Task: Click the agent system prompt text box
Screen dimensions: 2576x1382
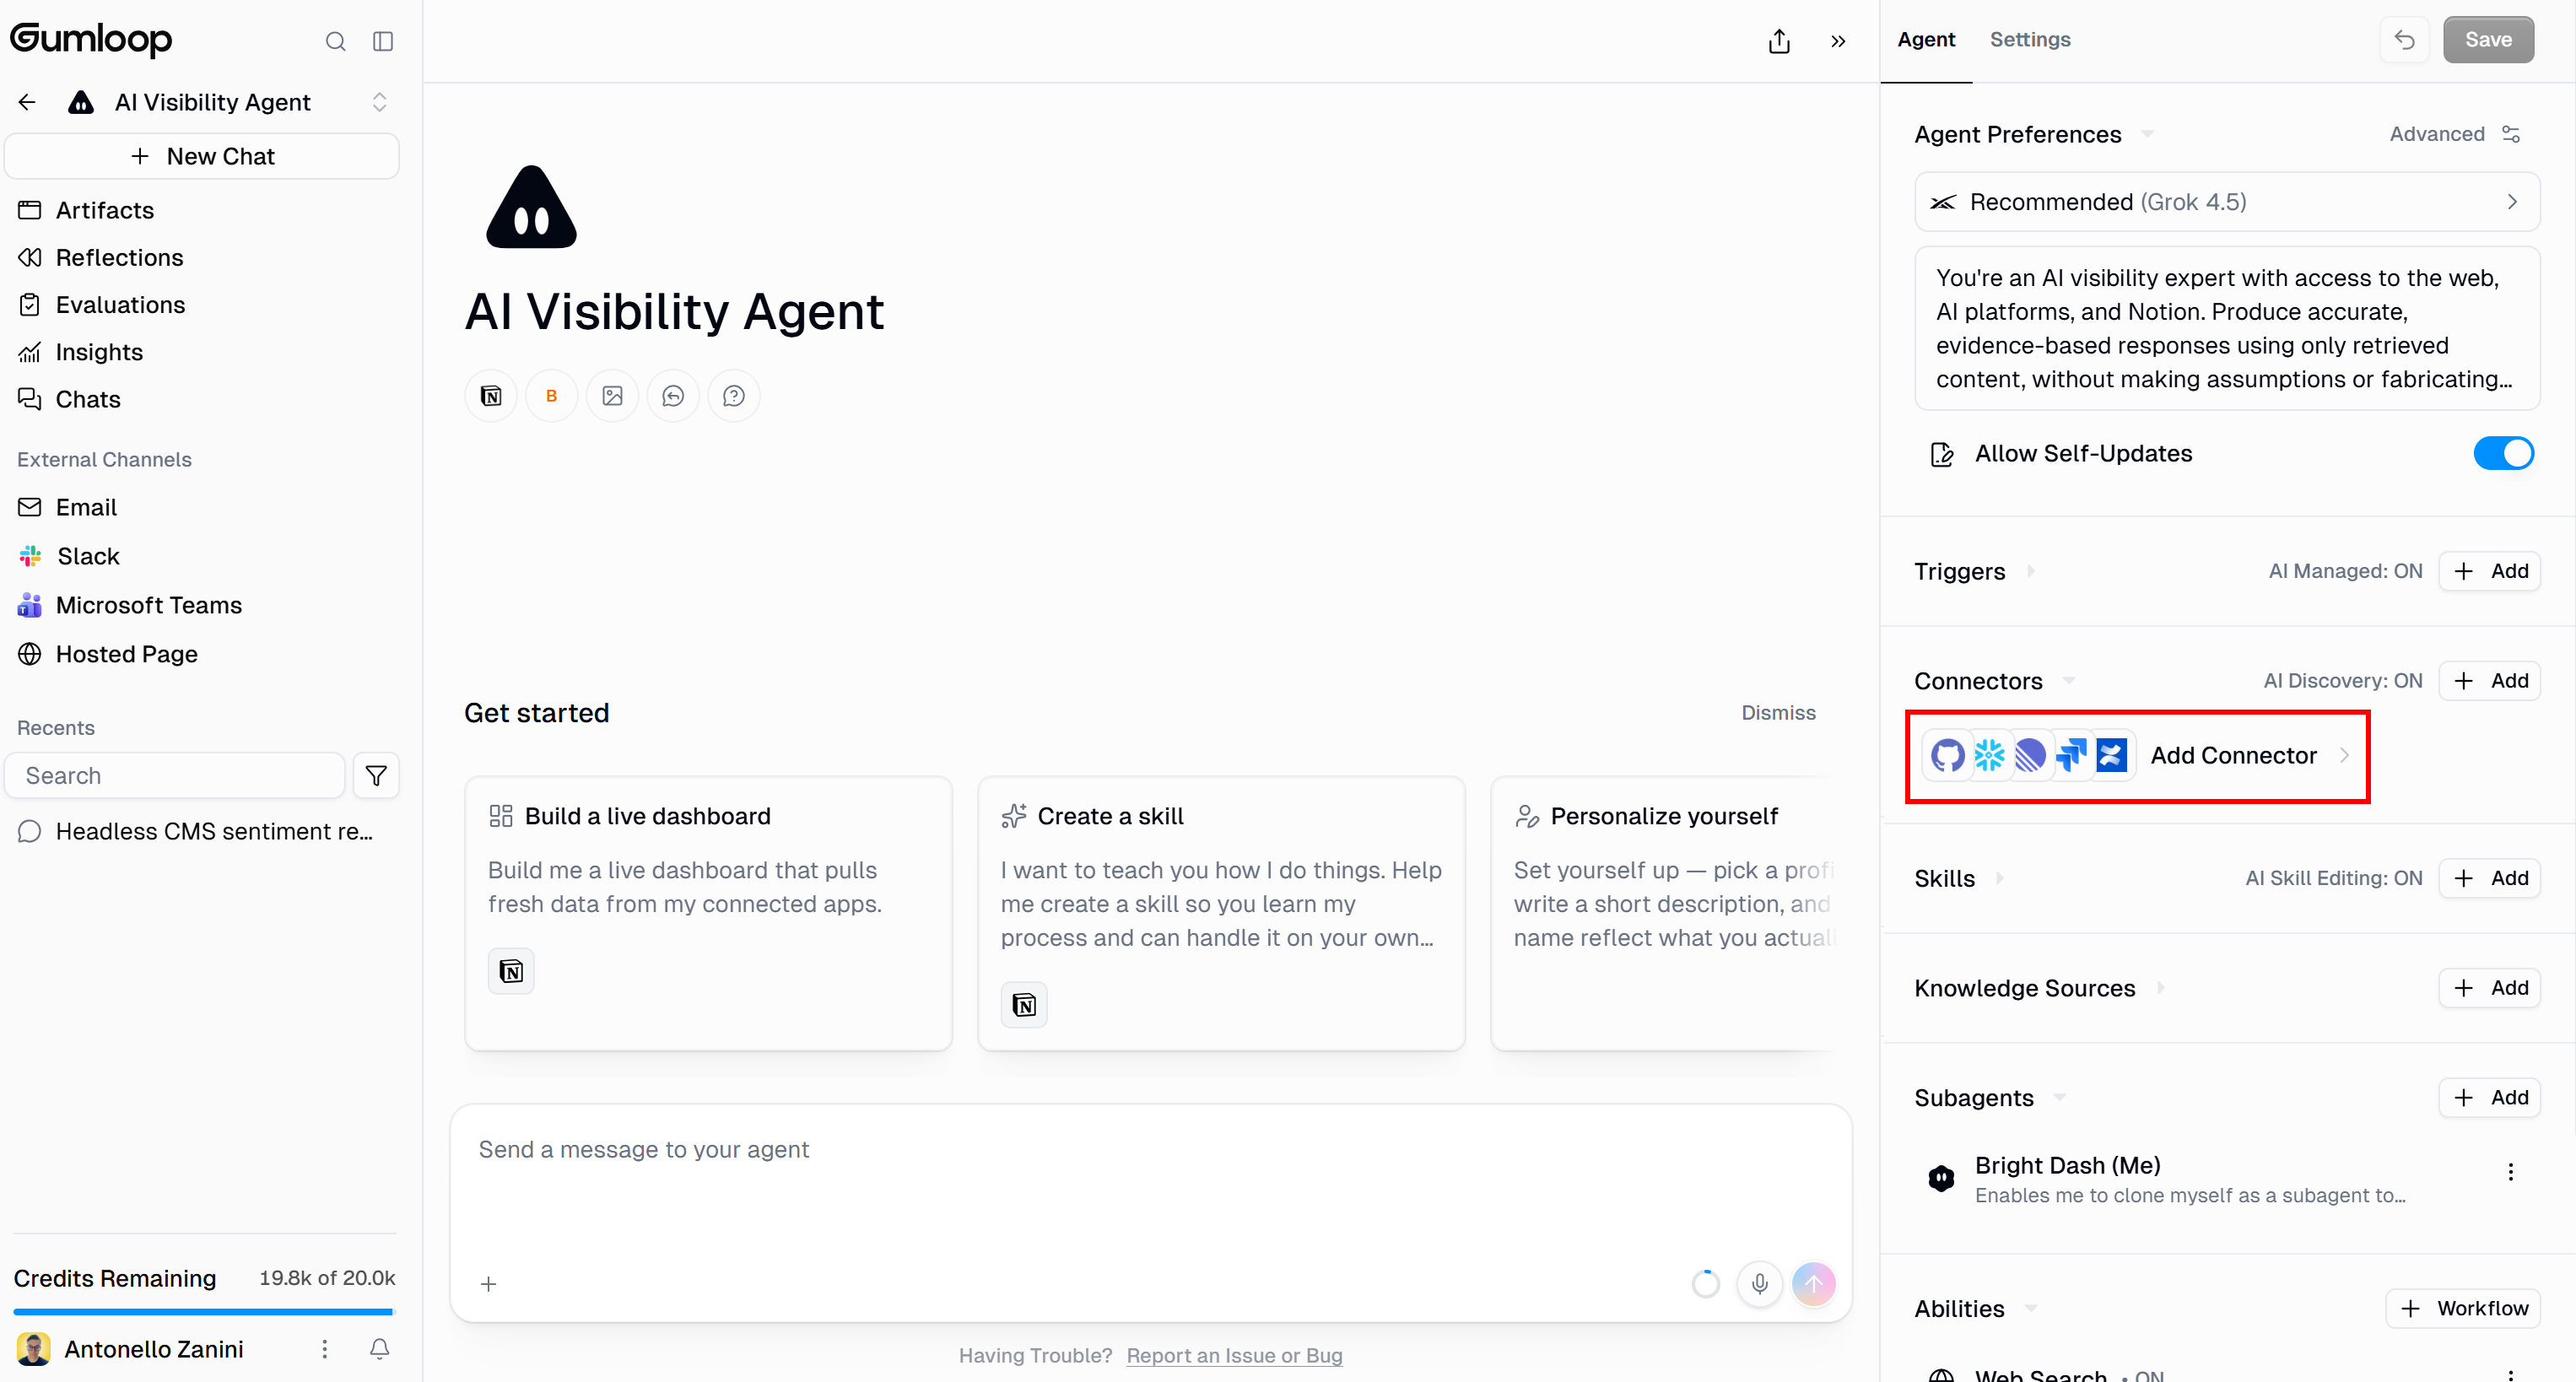Action: coord(2227,328)
